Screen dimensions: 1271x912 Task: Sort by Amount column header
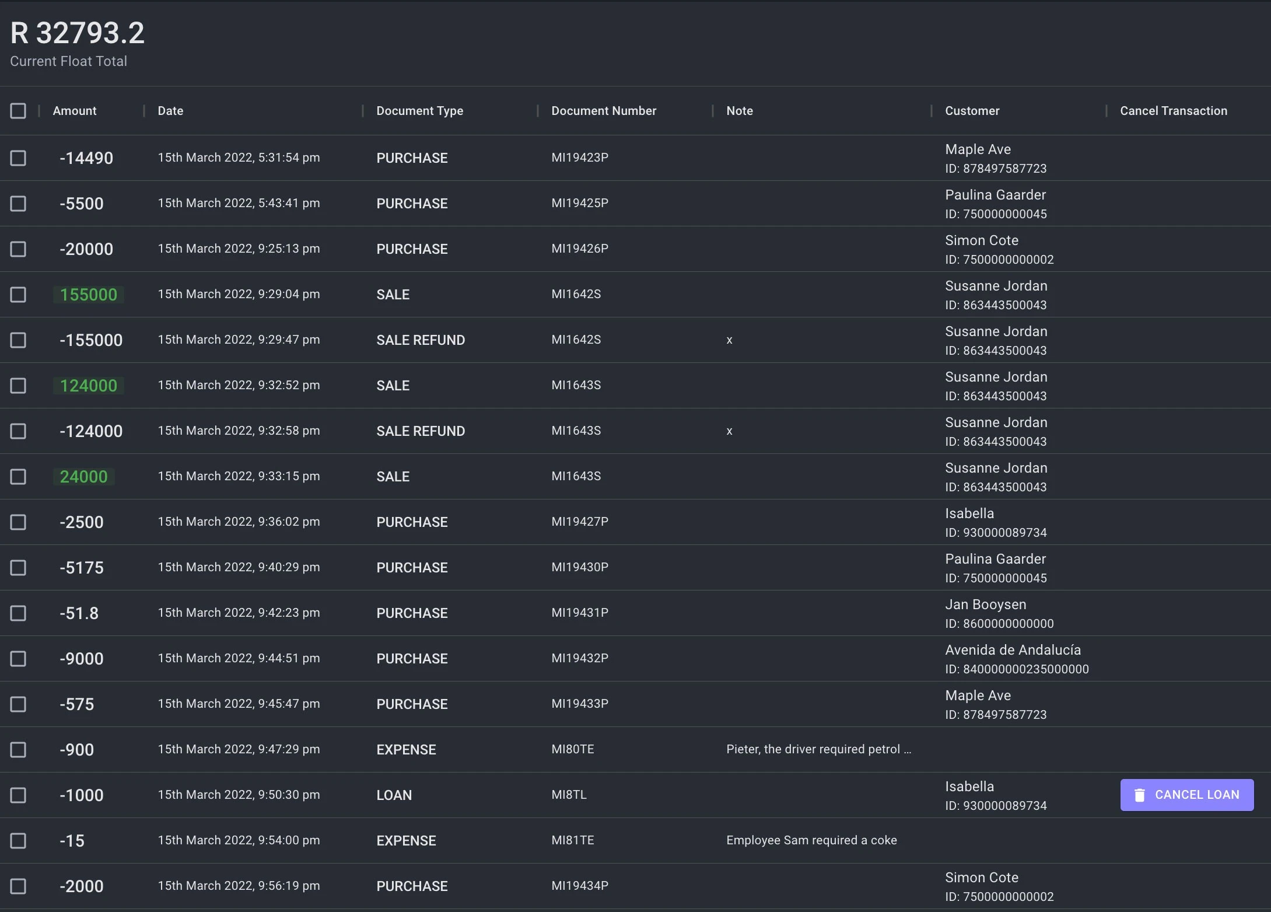75,111
